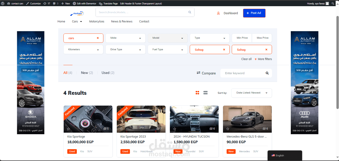
Task: Click the Compare arrows button
Action: (x=206, y=73)
